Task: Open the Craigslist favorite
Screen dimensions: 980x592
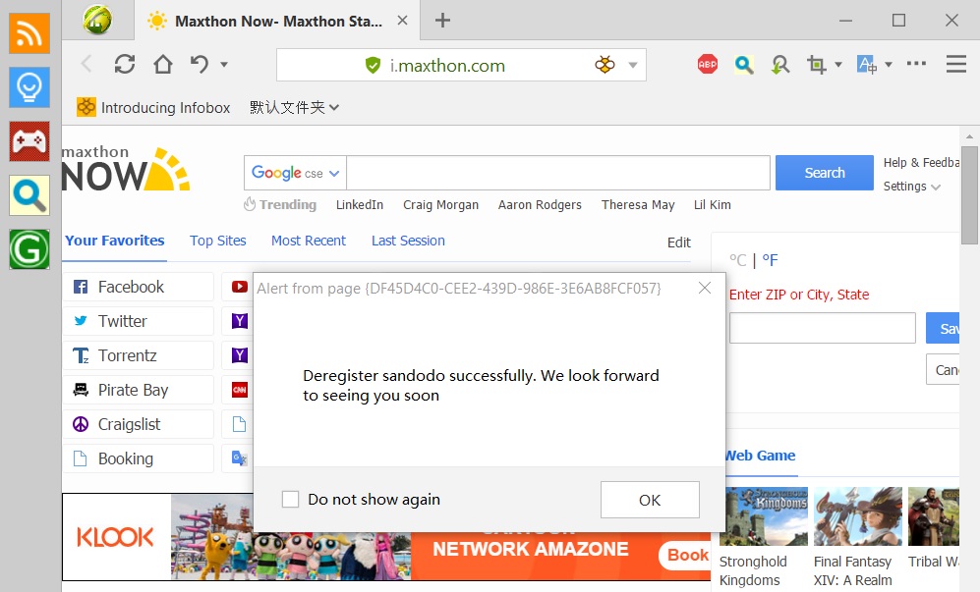Action: (x=139, y=424)
